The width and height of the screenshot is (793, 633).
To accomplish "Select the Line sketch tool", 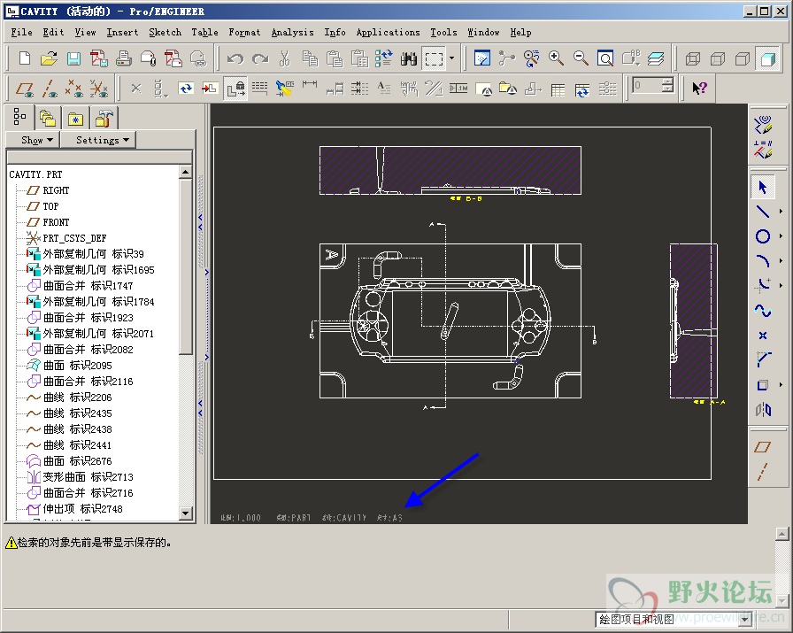I will (x=762, y=212).
